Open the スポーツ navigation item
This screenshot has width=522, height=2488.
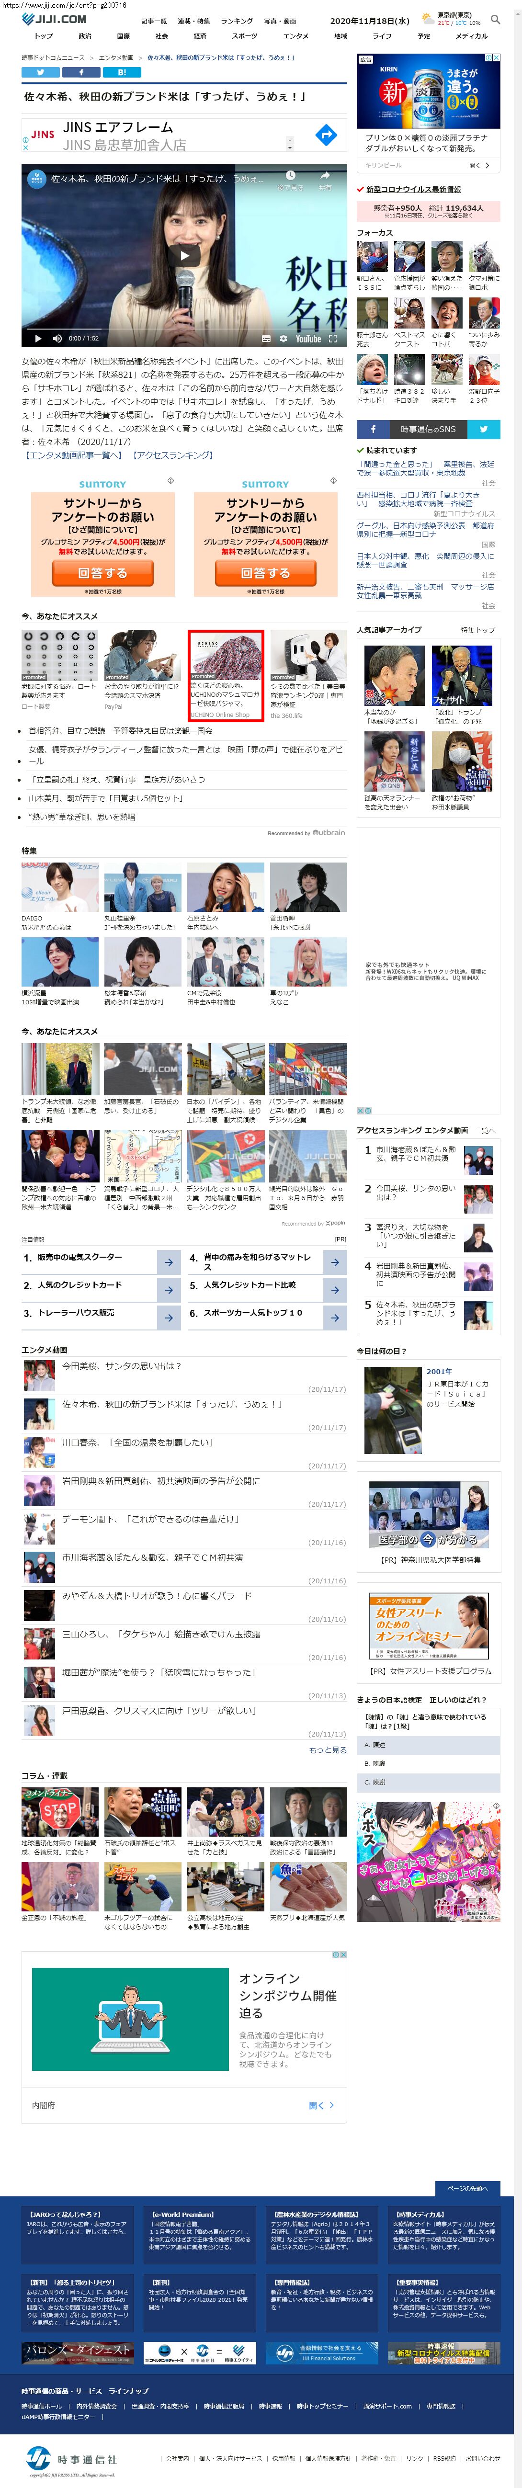pyautogui.click(x=245, y=36)
